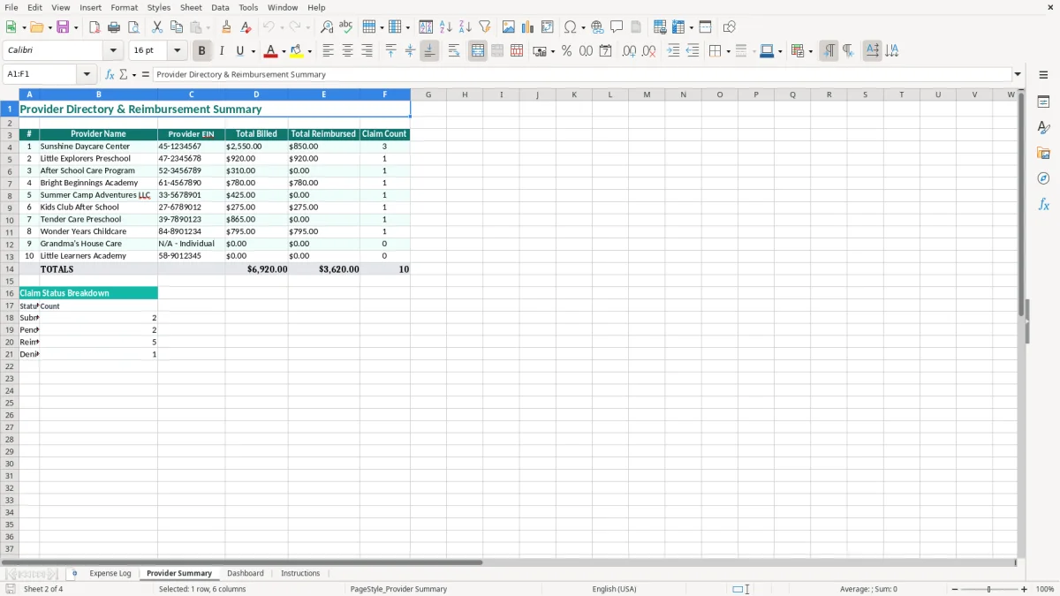This screenshot has width=1060, height=596.
Task: Expand the Borders dropdown arrow
Action: 728,51
